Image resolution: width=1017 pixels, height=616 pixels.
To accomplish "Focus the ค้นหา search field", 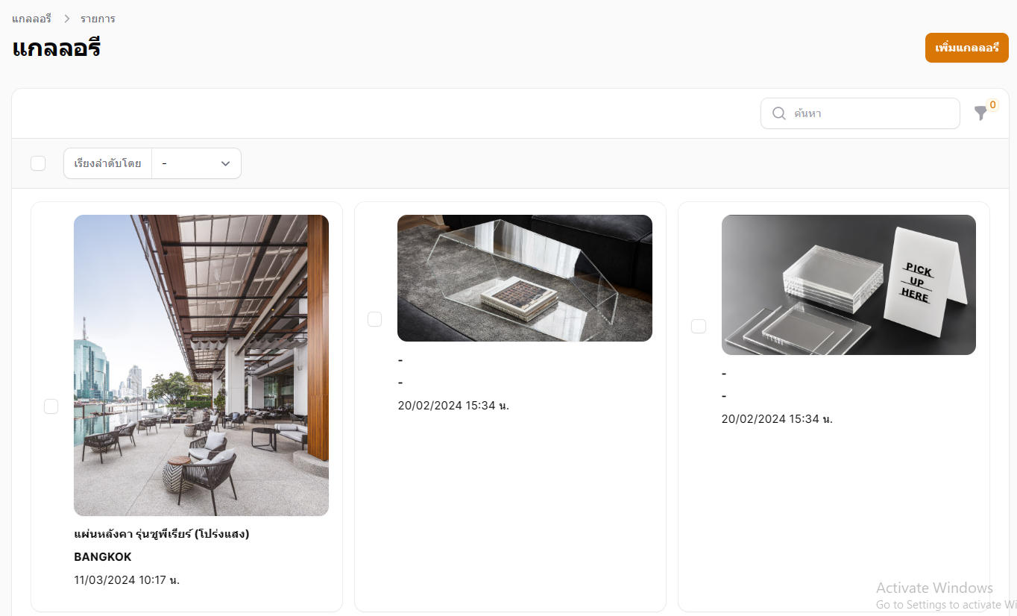I will tap(860, 113).
